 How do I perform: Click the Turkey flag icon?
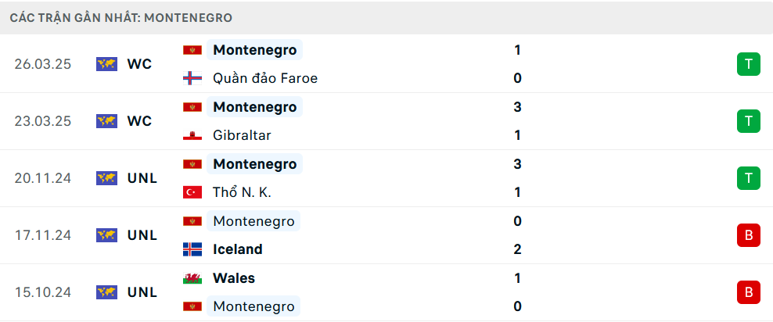(192, 192)
